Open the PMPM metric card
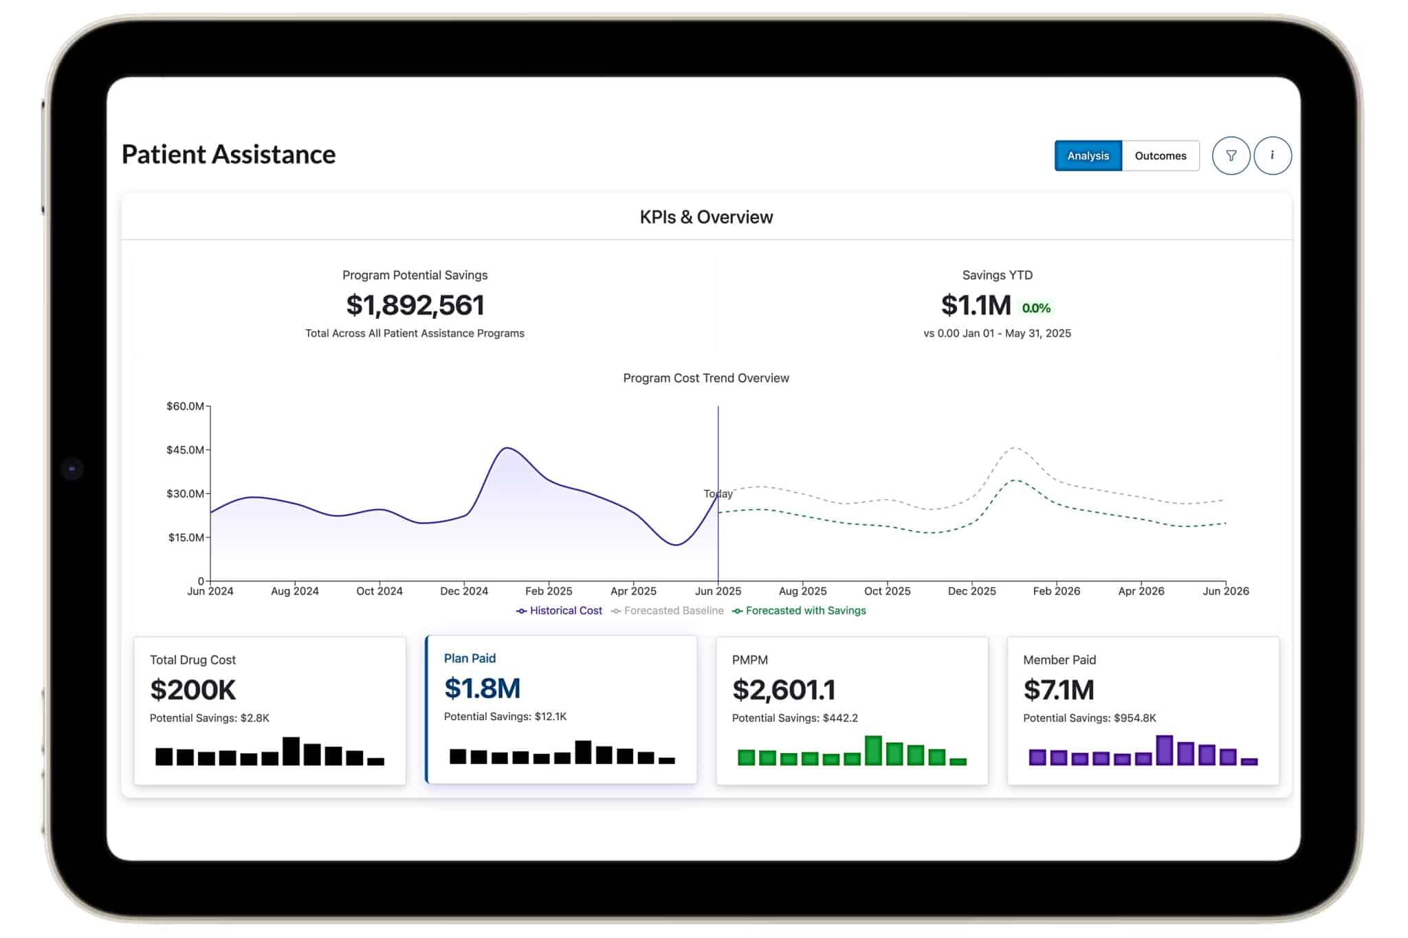This screenshot has width=1408, height=938. [x=852, y=710]
